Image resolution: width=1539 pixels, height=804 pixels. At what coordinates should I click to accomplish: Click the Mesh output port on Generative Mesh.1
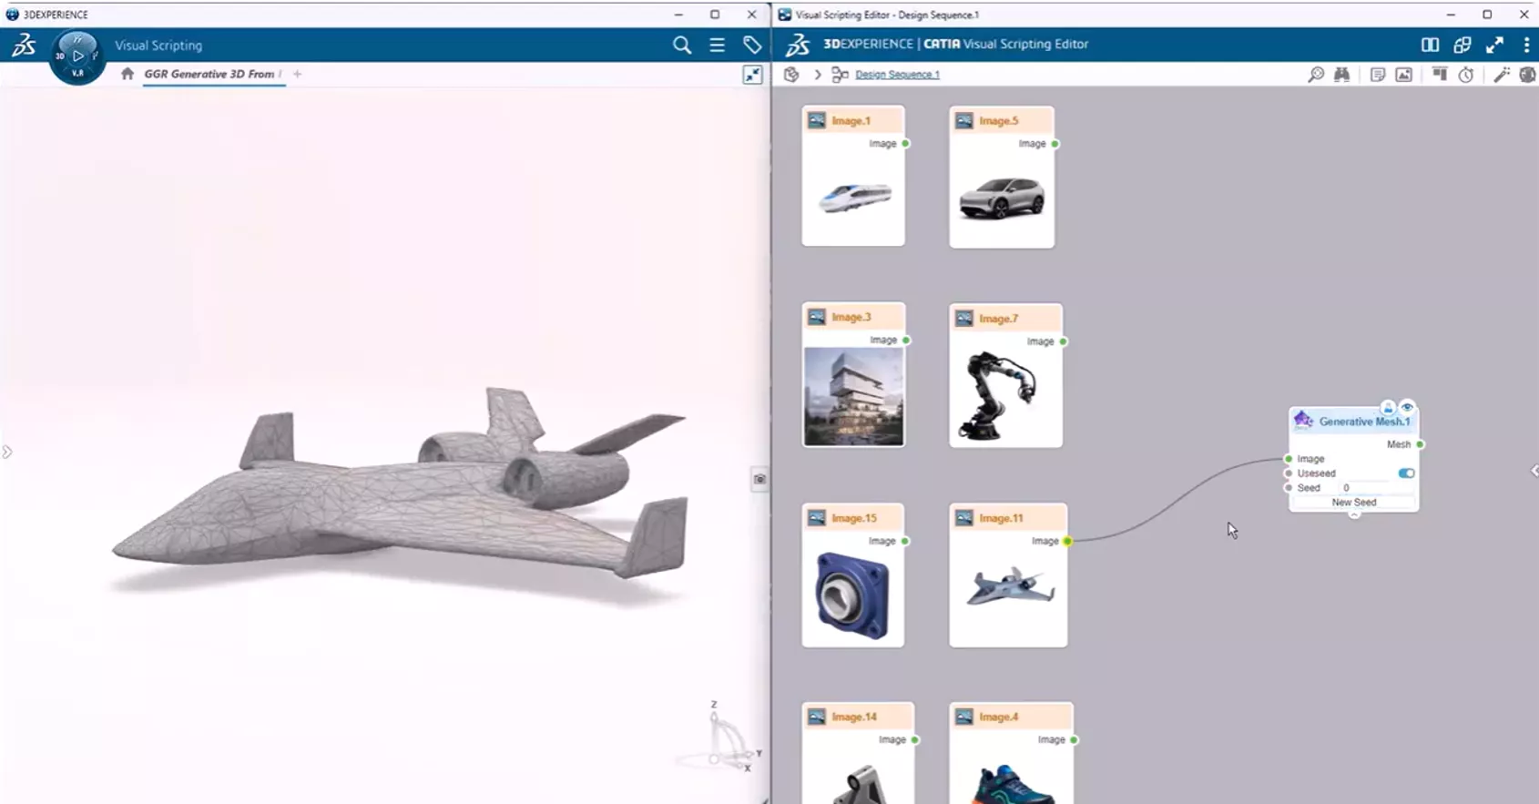[1420, 444]
